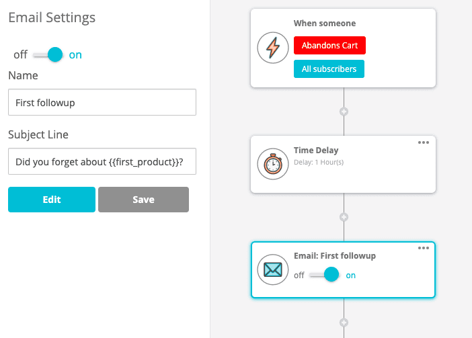Add a step below the trigger card
Viewport: 472px width, 338px height.
click(344, 111)
